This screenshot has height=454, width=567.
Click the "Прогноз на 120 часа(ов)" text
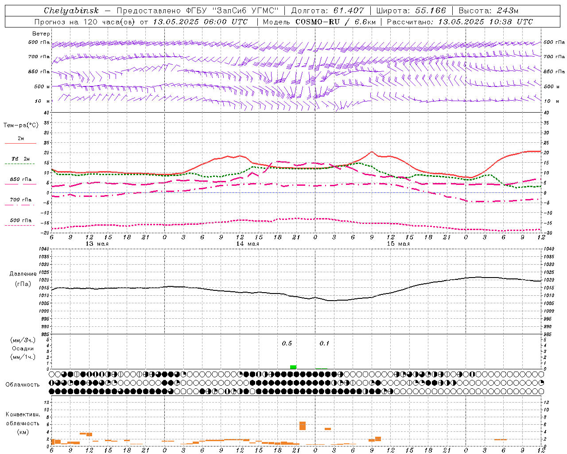(x=85, y=22)
